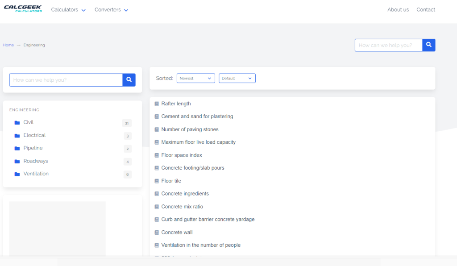Follow the Home breadcrumb link

(8, 45)
